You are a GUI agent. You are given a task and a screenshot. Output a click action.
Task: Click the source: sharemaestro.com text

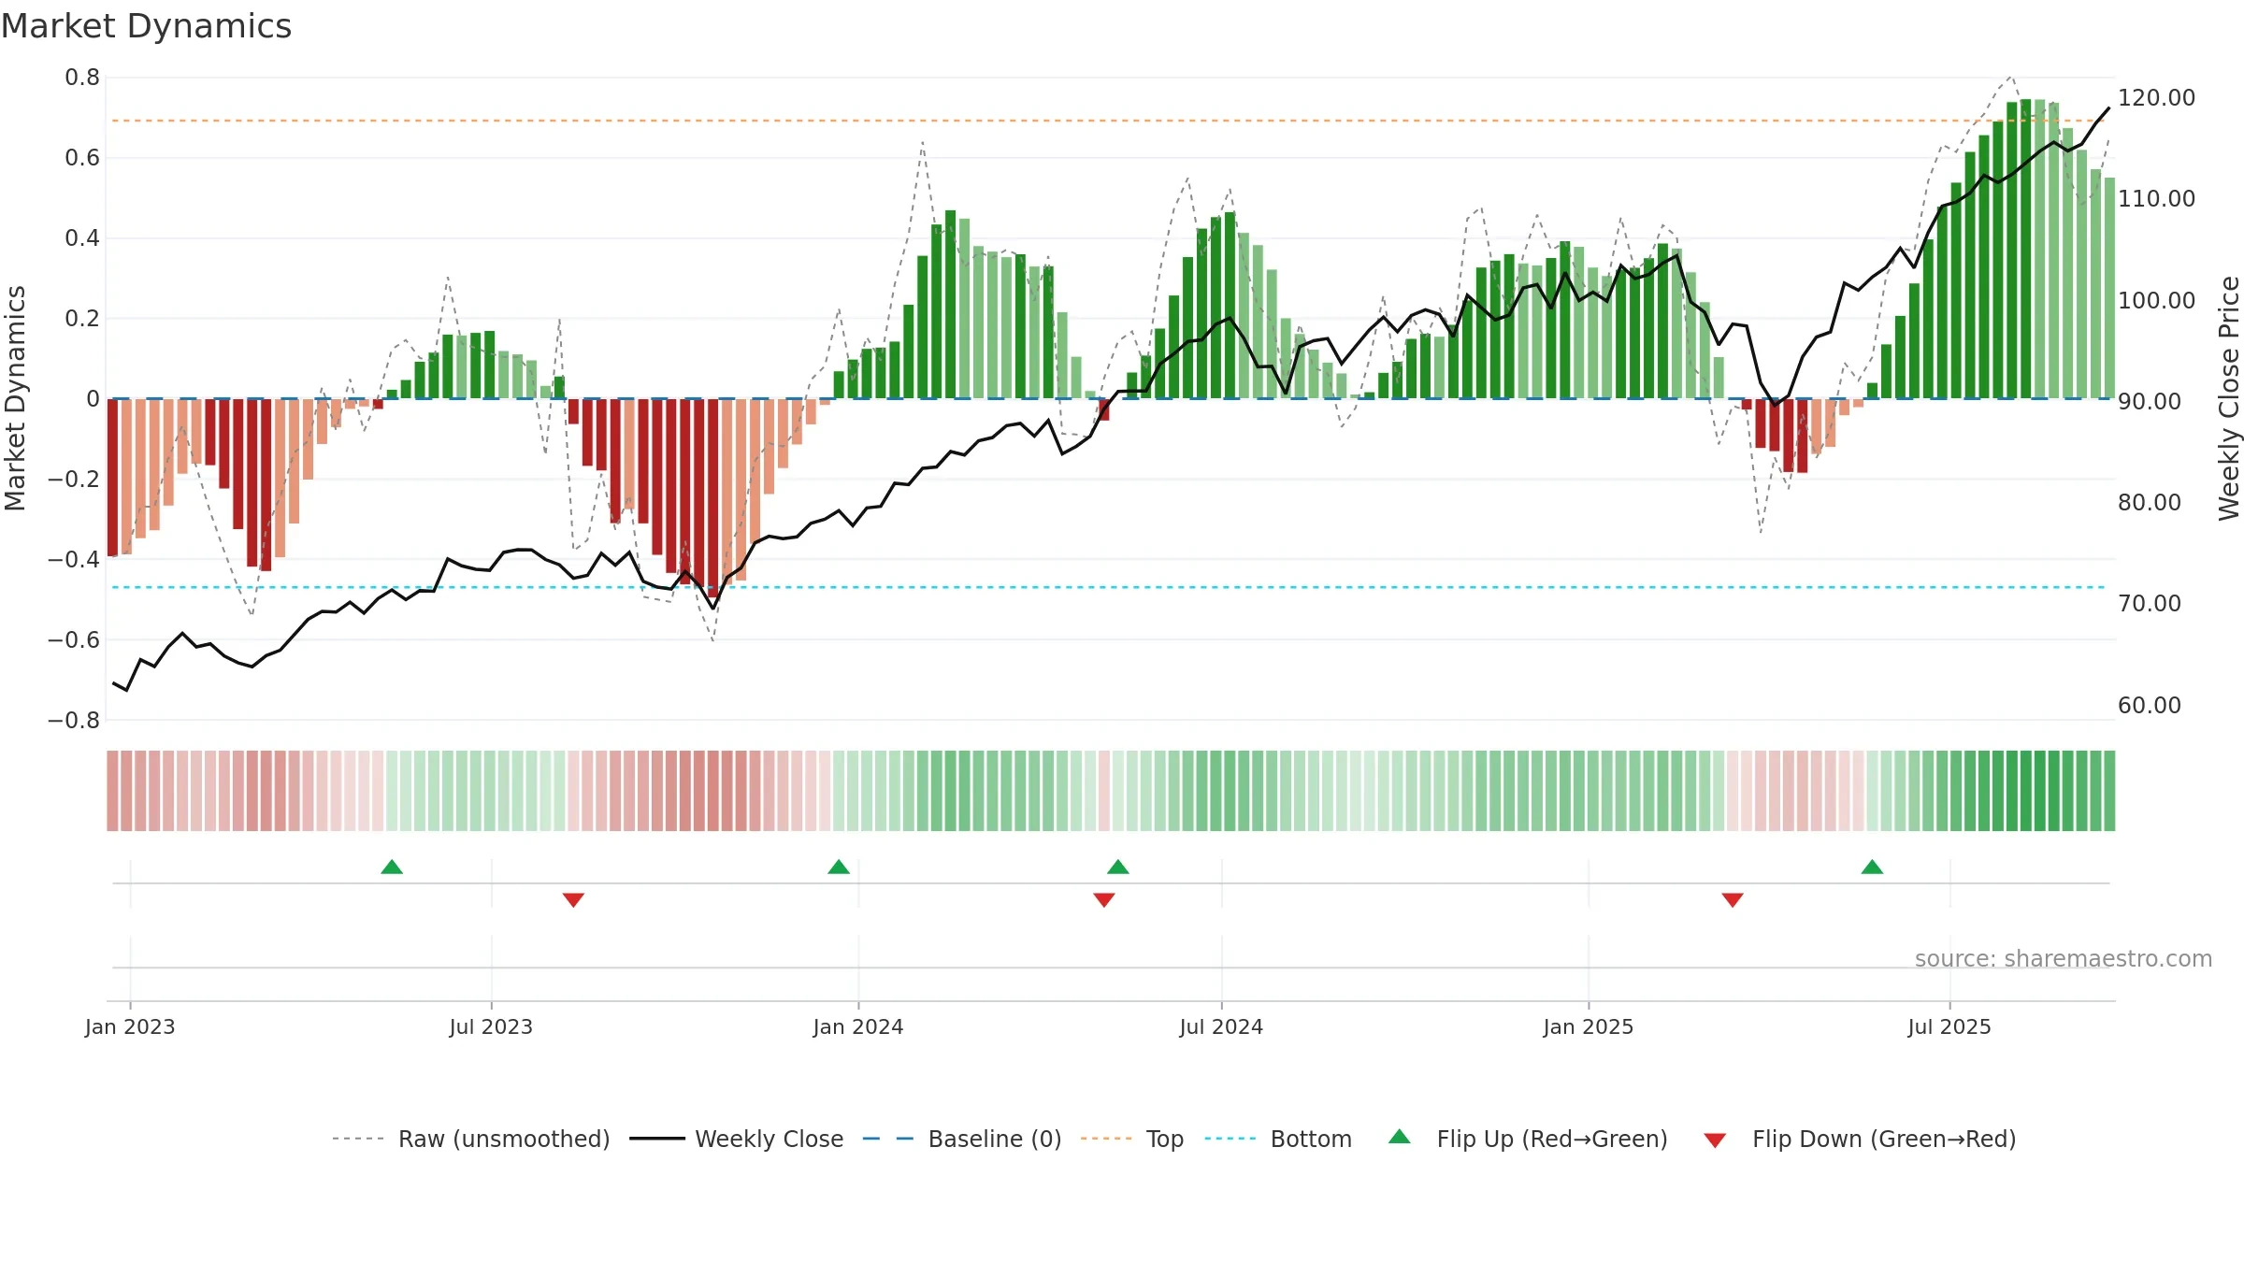tap(2064, 958)
